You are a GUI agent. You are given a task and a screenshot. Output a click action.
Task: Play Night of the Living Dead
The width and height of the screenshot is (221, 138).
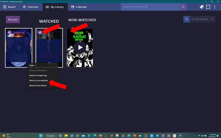[80, 47]
